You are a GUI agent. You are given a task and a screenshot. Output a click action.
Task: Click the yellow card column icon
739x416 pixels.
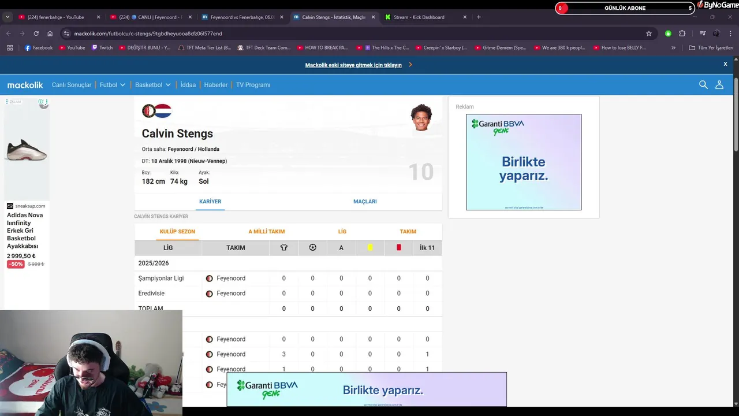[370, 247]
